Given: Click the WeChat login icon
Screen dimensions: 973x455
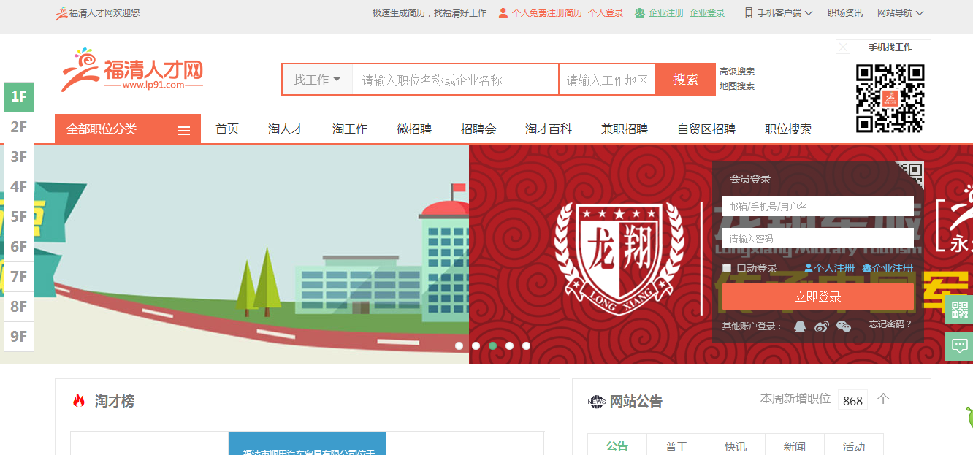Looking at the screenshot, I should [x=844, y=326].
